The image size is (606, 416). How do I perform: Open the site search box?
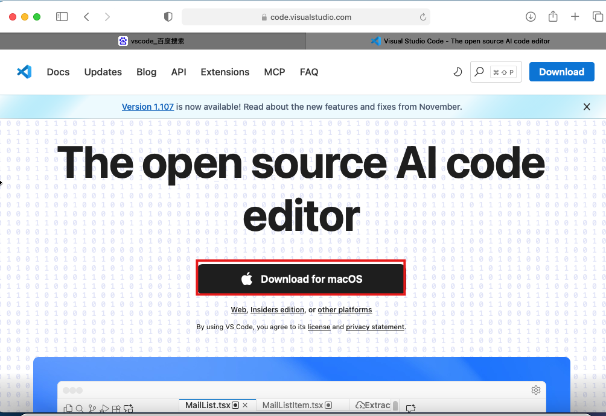(496, 72)
